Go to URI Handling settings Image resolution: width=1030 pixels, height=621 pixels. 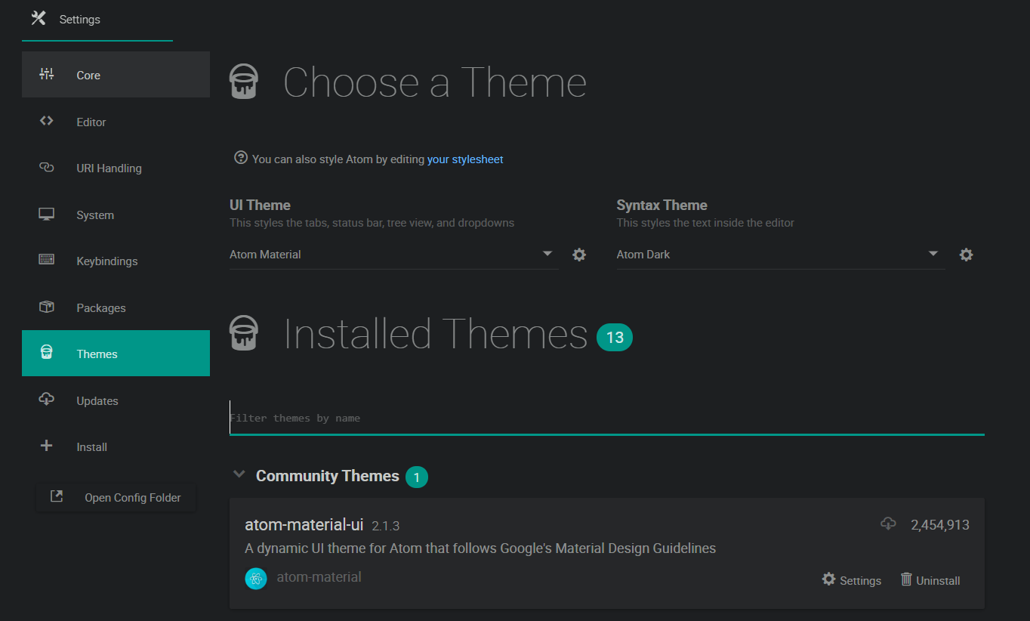click(x=116, y=168)
